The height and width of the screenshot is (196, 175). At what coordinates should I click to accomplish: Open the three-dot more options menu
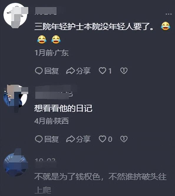click(x=169, y=14)
